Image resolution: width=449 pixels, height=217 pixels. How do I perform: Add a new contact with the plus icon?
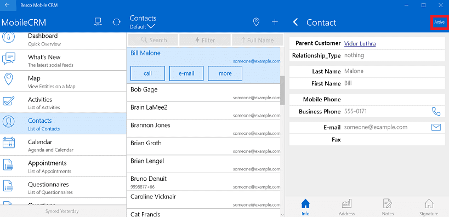pyautogui.click(x=275, y=22)
